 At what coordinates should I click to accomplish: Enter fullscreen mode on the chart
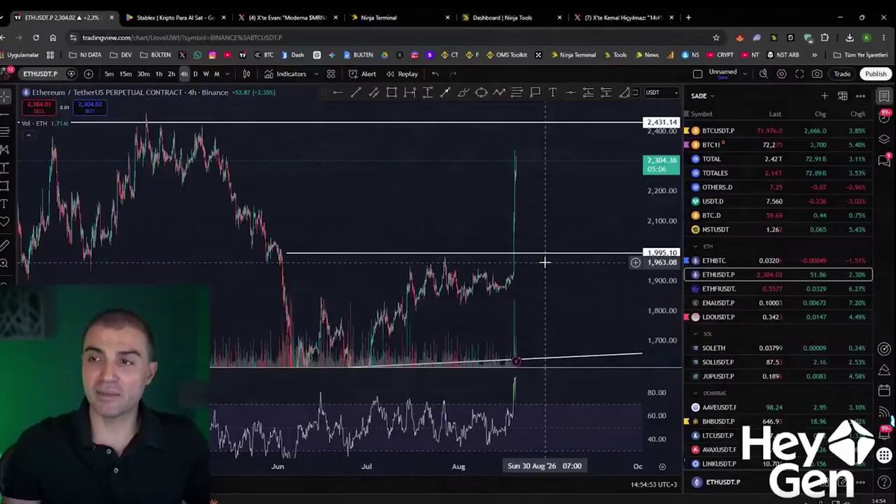point(799,74)
